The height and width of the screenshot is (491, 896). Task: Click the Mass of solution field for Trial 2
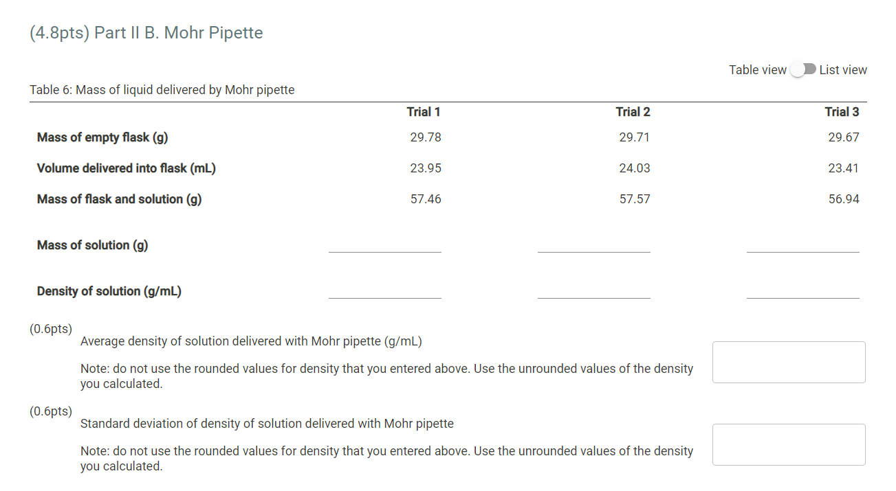pos(593,249)
